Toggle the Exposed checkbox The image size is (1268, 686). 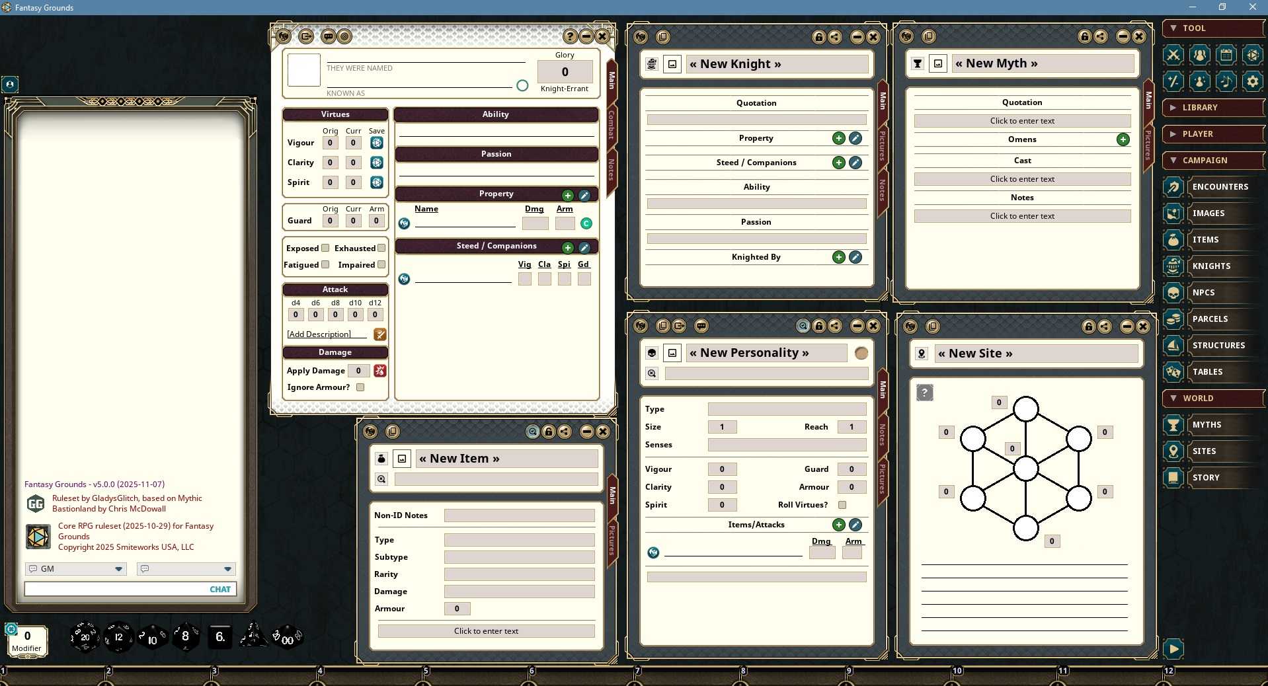point(325,248)
